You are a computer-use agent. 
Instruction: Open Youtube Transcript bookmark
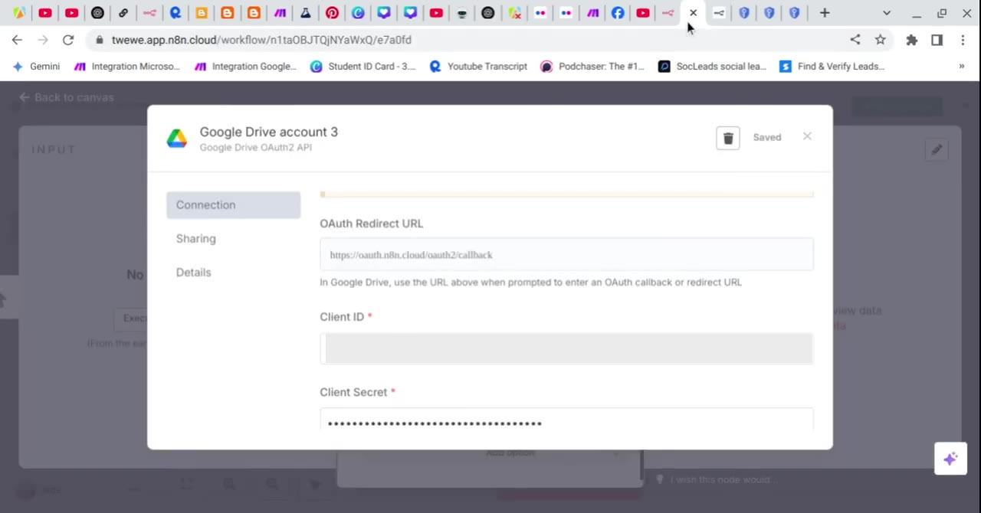(x=478, y=67)
